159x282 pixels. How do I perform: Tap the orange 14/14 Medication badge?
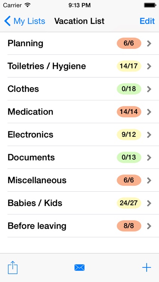[129, 112]
